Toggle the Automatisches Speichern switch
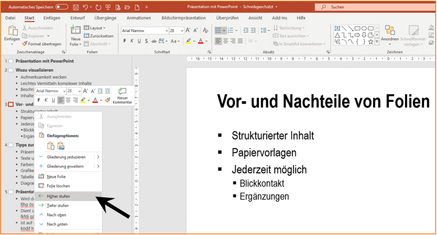The height and width of the screenshot is (235, 437). coord(62,7)
